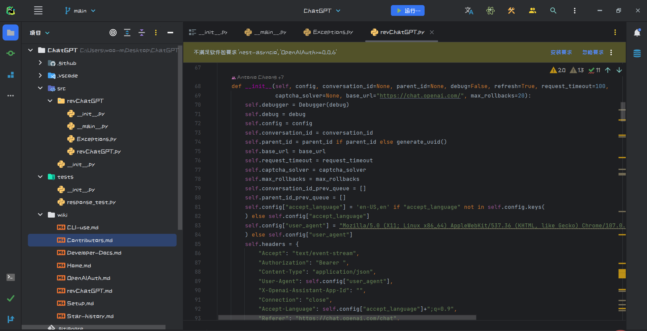This screenshot has height=331, width=647.
Task: Open the translation tool icon
Action: (469, 10)
